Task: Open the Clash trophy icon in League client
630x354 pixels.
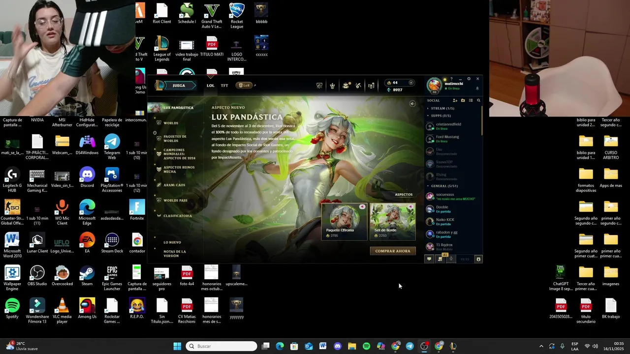Action: click(x=319, y=86)
